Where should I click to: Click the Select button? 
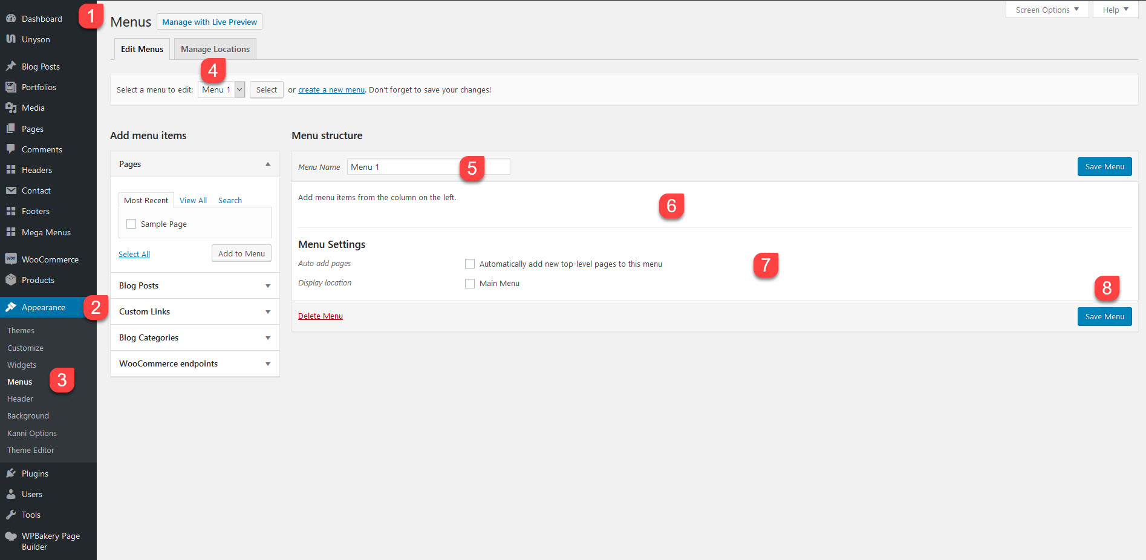click(x=267, y=90)
